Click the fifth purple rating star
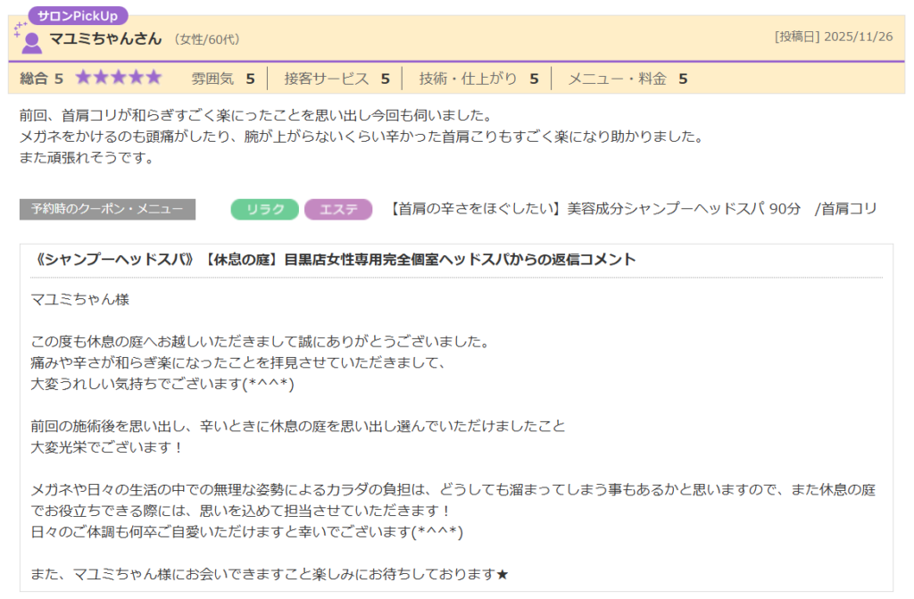Image resolution: width=914 pixels, height=599 pixels. pos(154,78)
